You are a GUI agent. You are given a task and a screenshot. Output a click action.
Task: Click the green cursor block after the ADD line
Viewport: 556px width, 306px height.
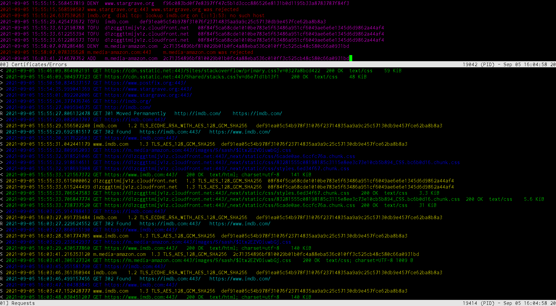351,58
